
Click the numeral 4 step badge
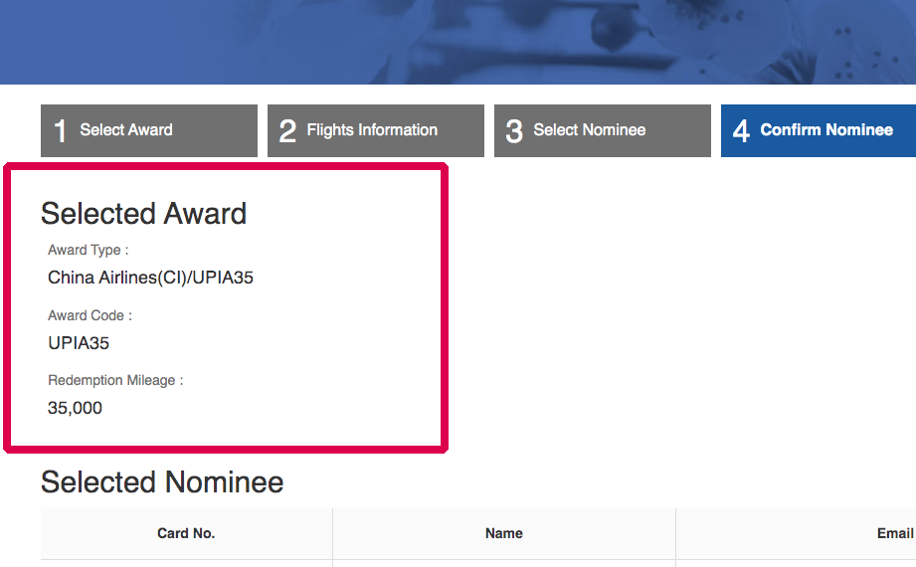741,131
